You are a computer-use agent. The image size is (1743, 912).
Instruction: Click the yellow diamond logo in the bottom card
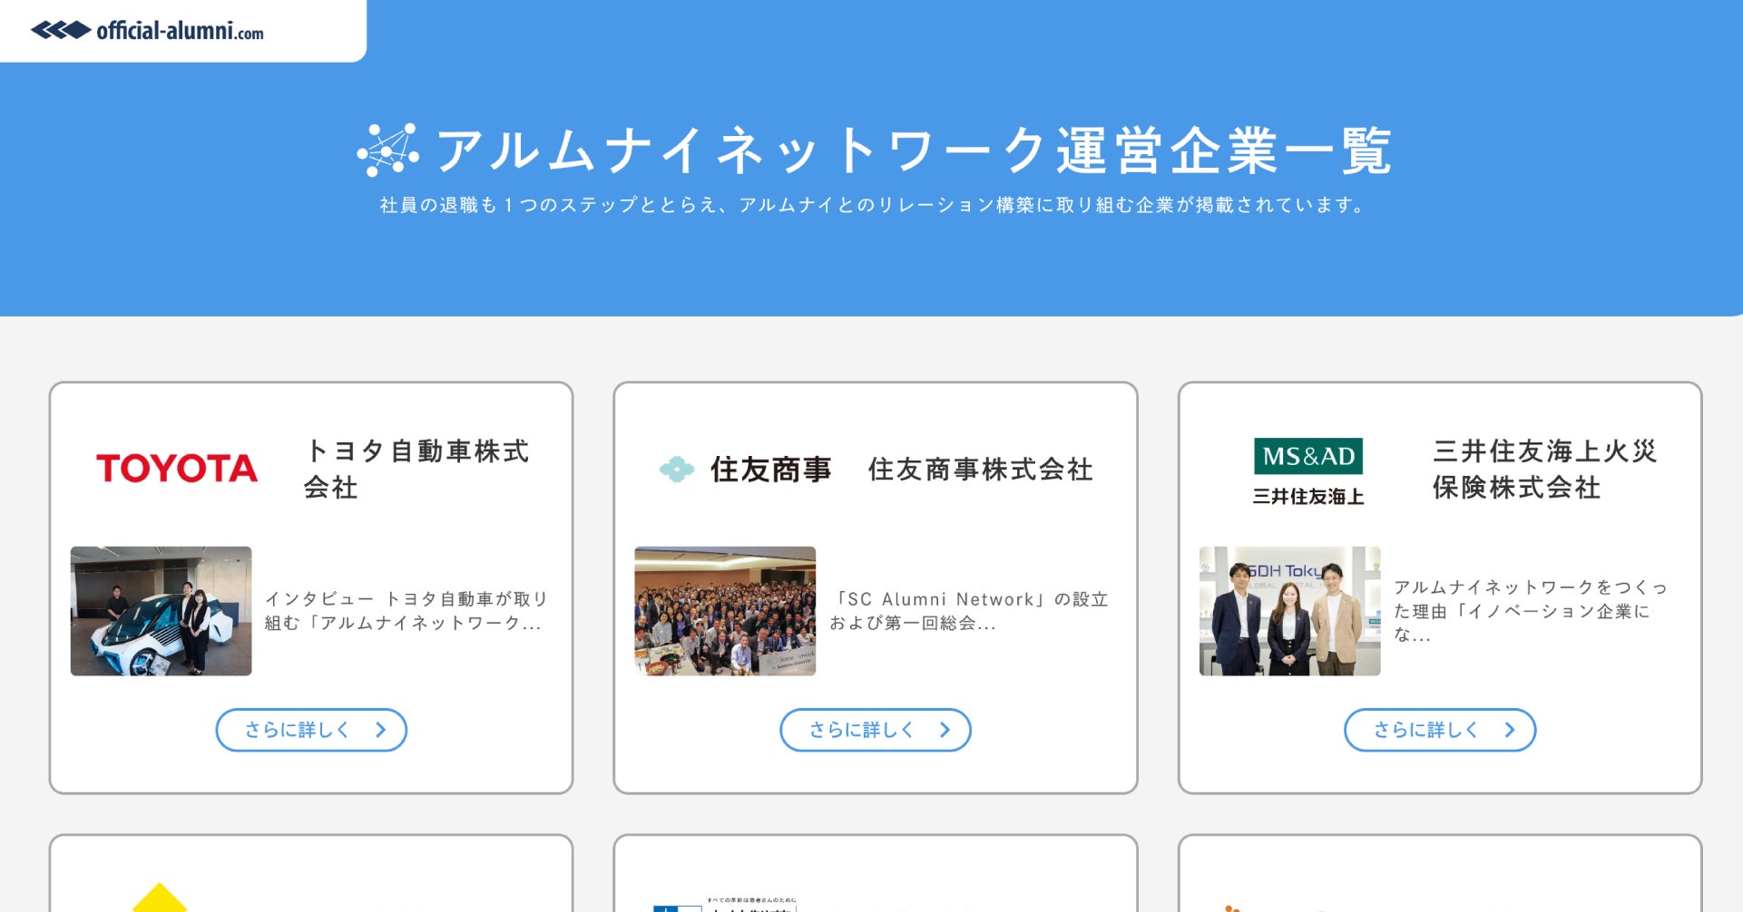[160, 897]
